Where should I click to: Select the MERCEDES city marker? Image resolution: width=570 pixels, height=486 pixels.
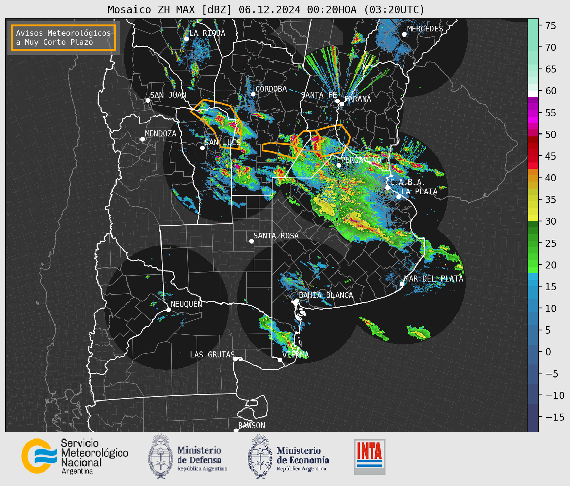click(x=404, y=34)
